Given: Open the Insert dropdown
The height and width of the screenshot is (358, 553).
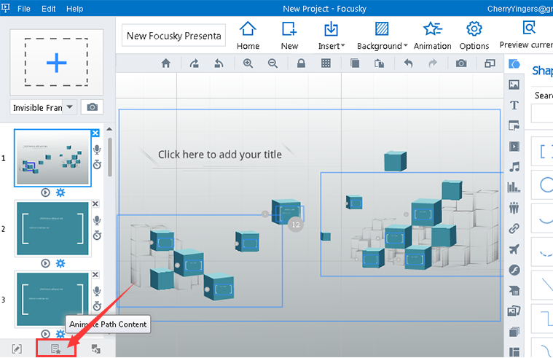Looking at the screenshot, I should (x=332, y=36).
